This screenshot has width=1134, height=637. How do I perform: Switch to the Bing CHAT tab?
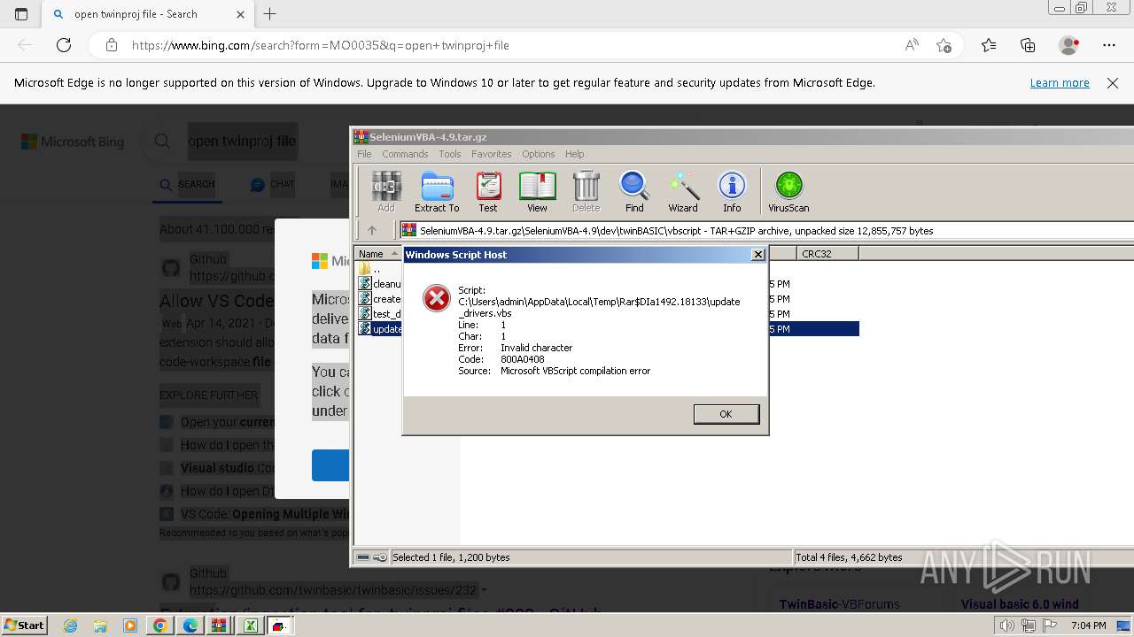point(272,184)
